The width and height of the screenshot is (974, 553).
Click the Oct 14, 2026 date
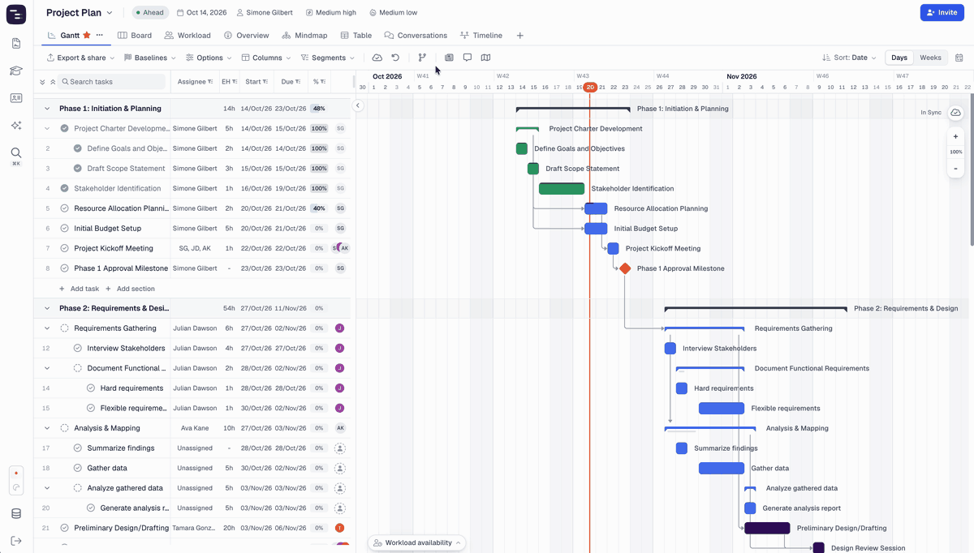[x=201, y=13]
